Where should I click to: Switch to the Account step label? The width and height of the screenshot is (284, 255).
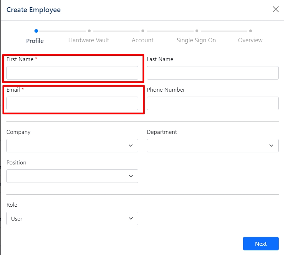pos(143,40)
